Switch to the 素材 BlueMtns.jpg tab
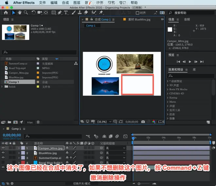This screenshot has width=216, height=186. click(x=139, y=20)
